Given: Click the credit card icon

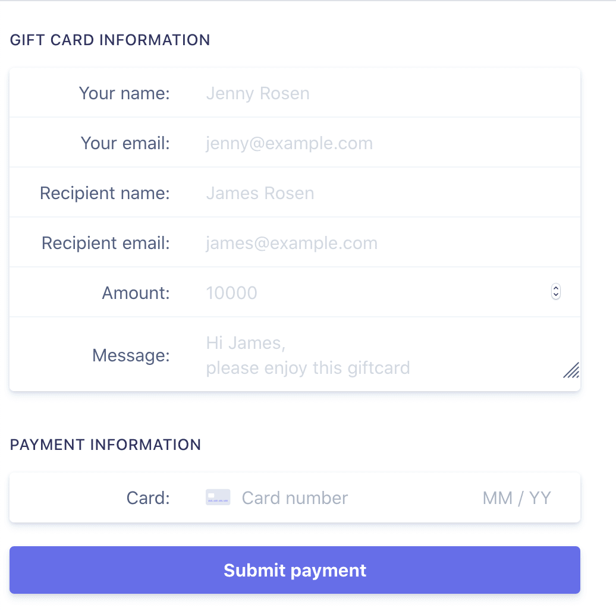Looking at the screenshot, I should coord(218,497).
